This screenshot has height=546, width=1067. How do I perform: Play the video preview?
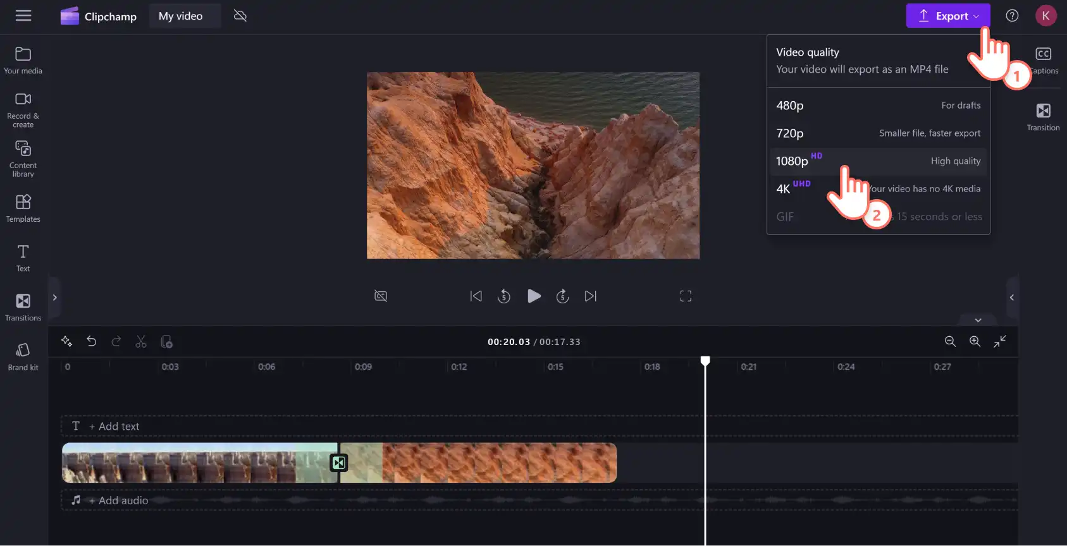pos(534,296)
